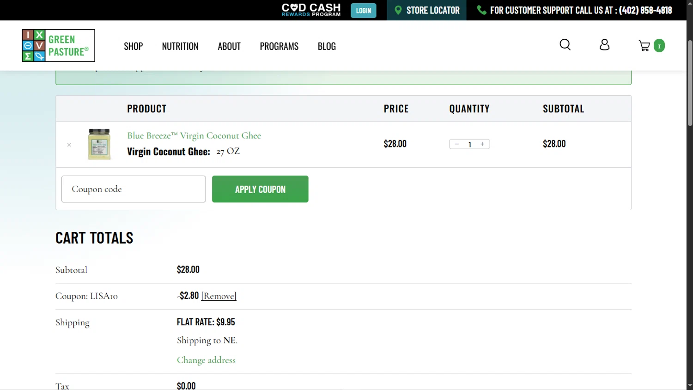Click the quantity value field
693x390 pixels.
(470, 144)
